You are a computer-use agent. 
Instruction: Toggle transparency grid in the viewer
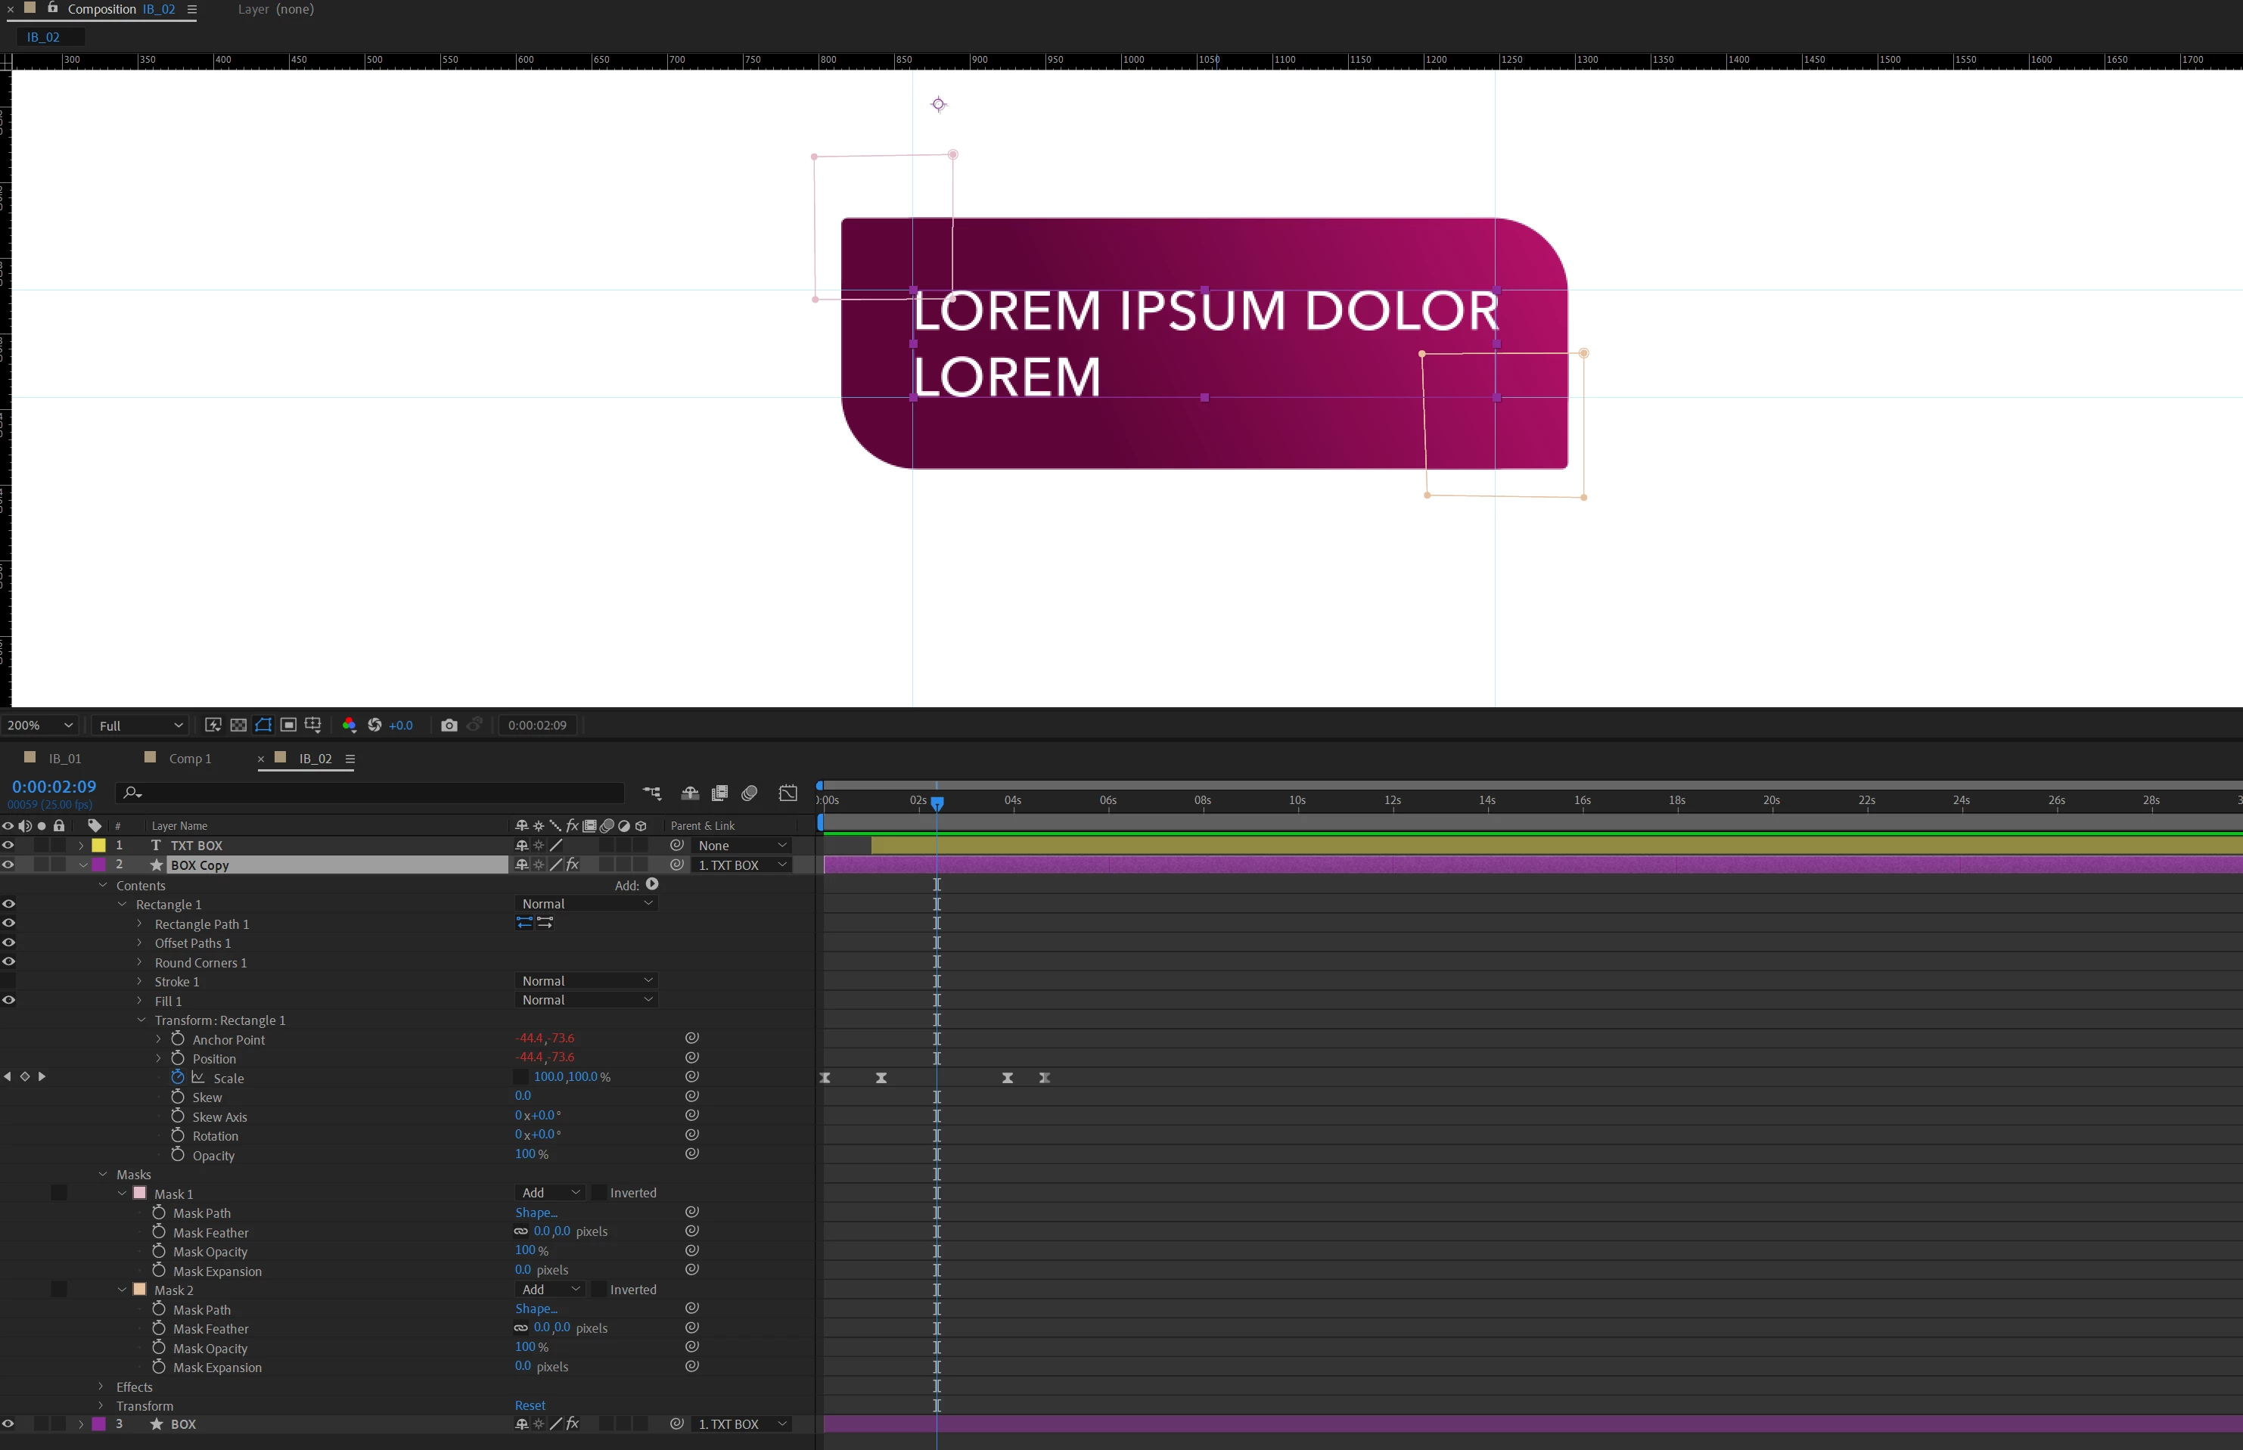[x=238, y=725]
